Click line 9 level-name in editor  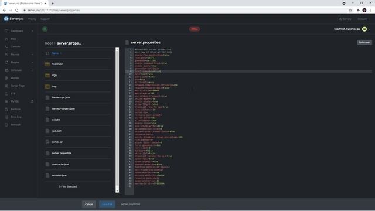(148, 72)
